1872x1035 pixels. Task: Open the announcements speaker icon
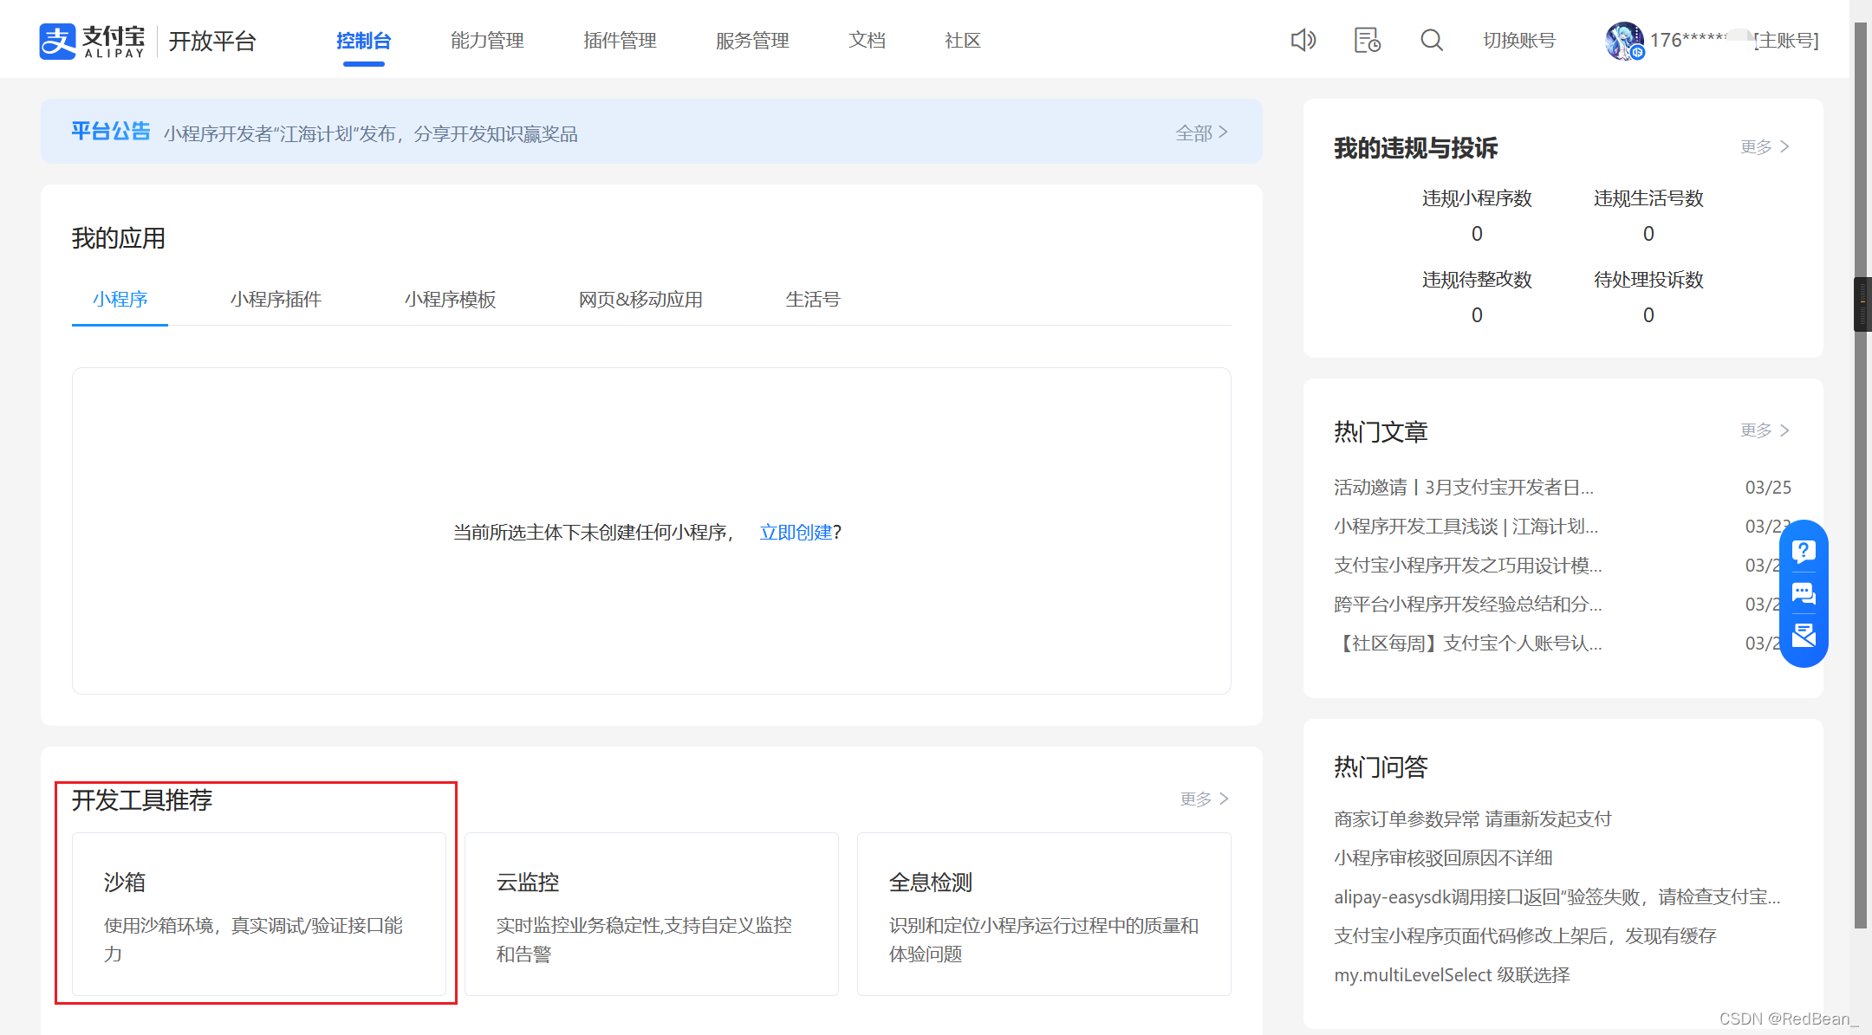click(x=1303, y=40)
